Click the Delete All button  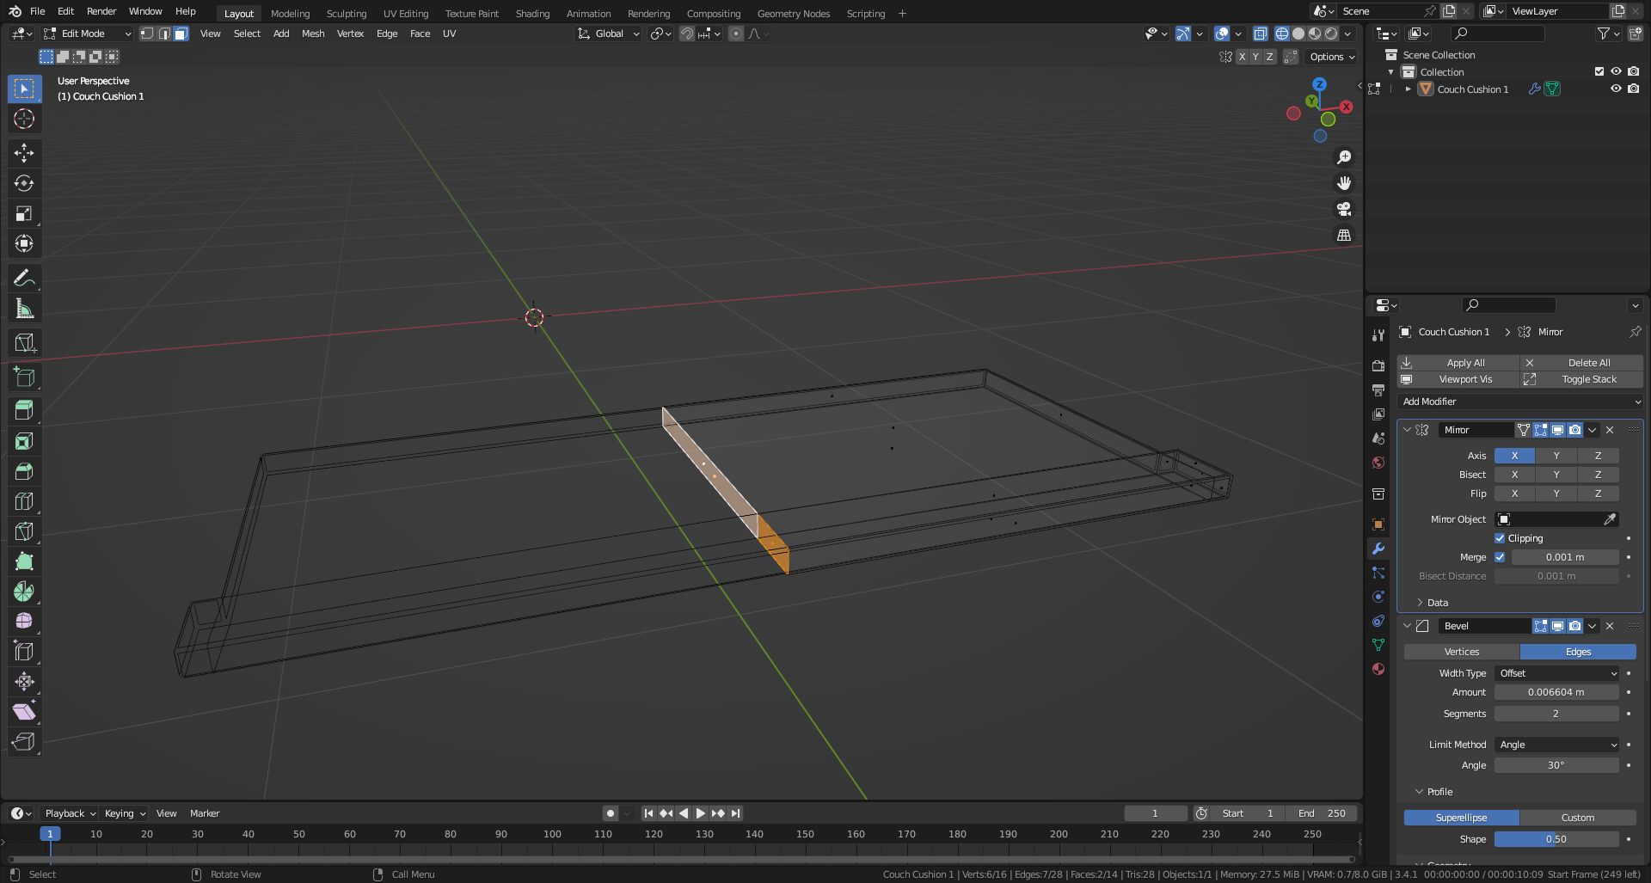pos(1582,363)
